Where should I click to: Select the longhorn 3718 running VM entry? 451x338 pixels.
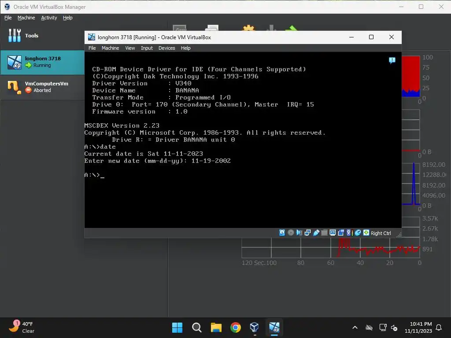tap(42, 62)
